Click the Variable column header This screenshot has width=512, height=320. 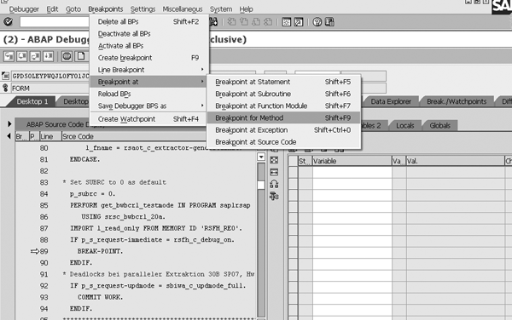(x=352, y=161)
